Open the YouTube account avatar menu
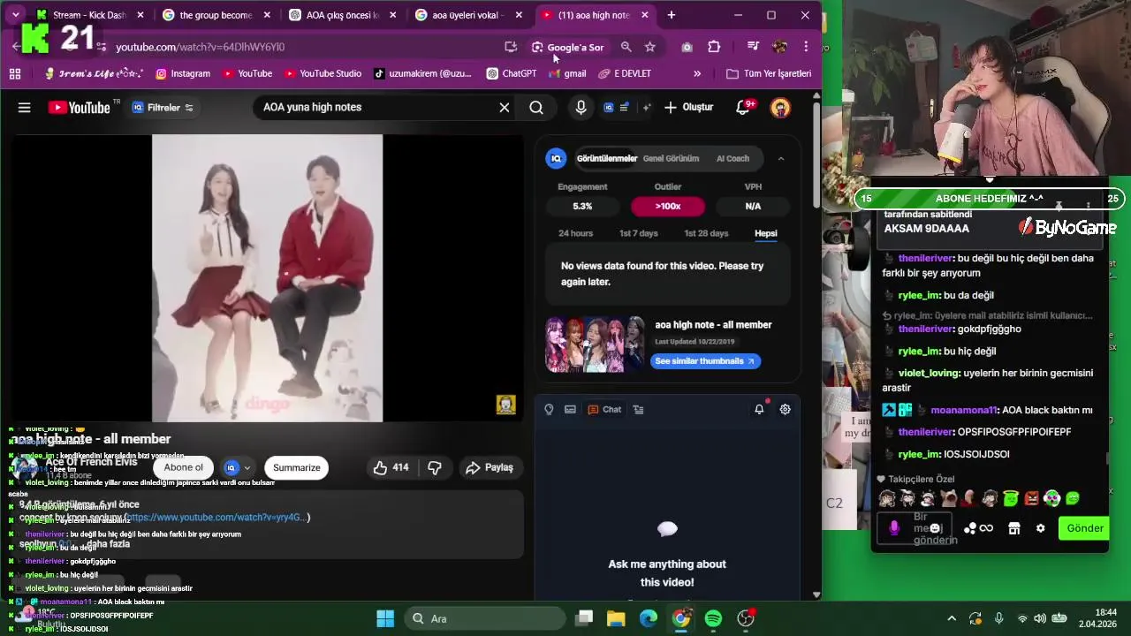Viewport: 1131px width, 636px height. pos(780,108)
